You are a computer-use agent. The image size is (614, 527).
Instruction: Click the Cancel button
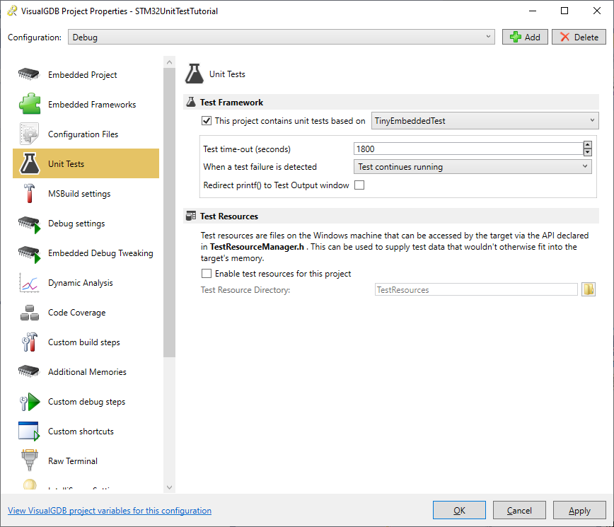tap(519, 510)
